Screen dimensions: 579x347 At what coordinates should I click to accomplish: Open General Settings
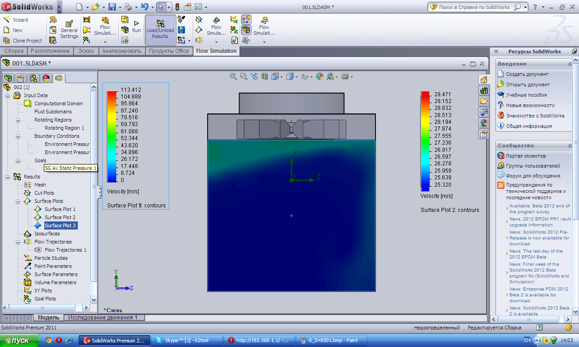tap(69, 30)
